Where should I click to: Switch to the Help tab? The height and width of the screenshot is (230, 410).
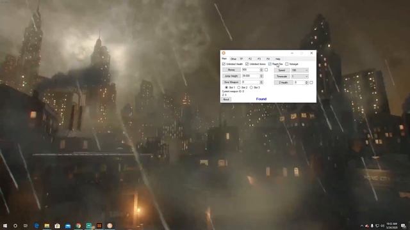tap(277, 59)
